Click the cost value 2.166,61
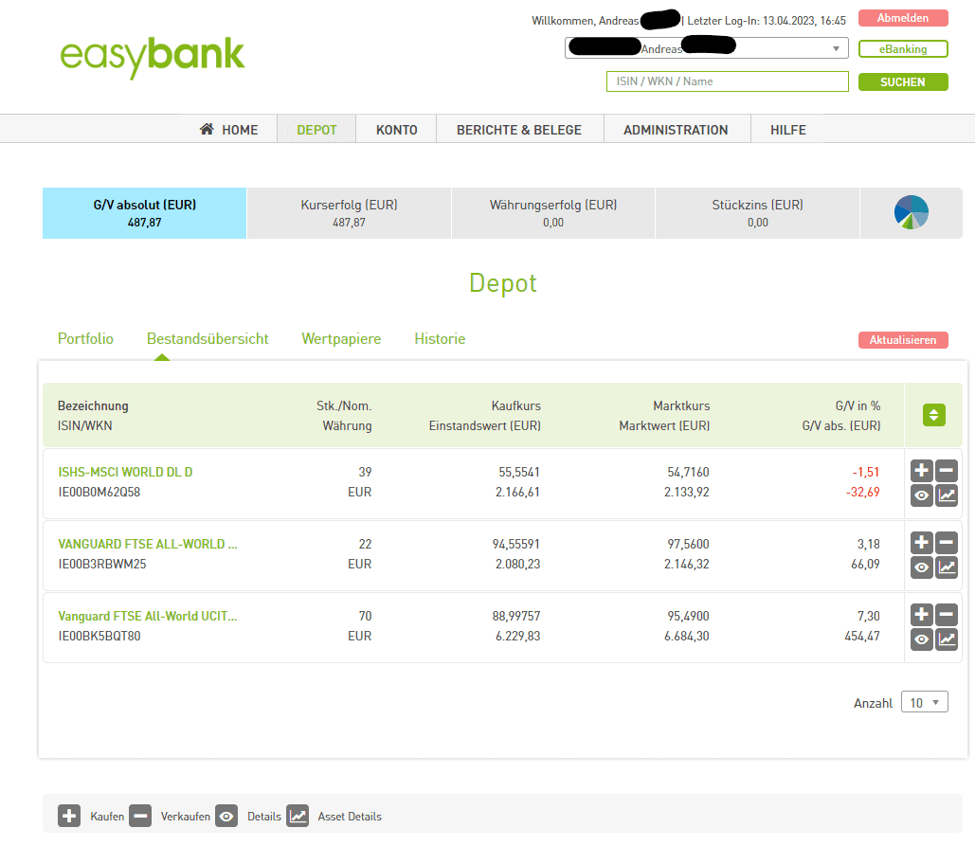 point(518,492)
